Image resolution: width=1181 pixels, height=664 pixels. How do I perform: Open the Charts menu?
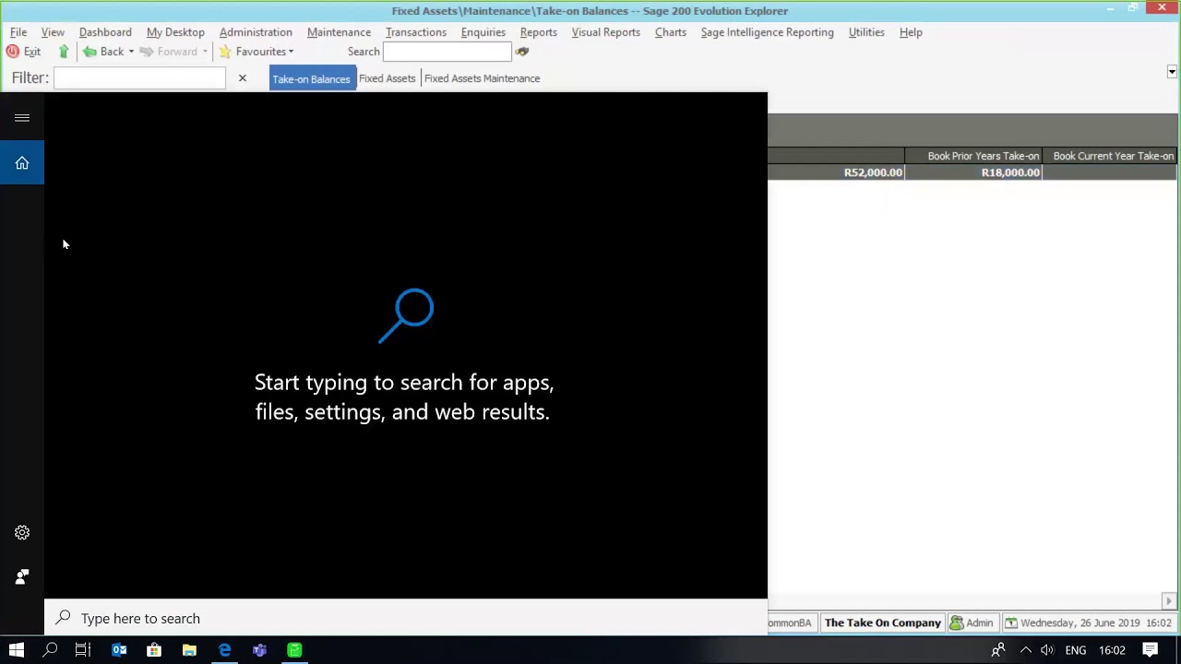671,32
